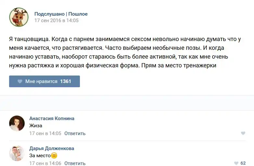Open Дарья Долженкова's profile by name
This screenshot has height=166, width=254.
pos(52,148)
